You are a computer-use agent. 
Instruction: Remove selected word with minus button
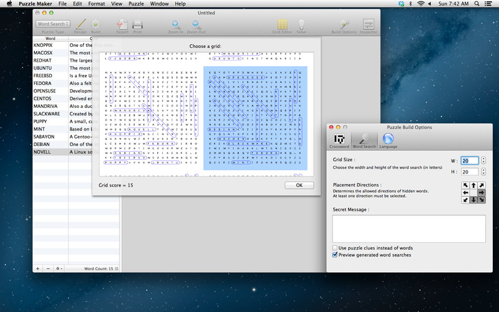(x=48, y=268)
